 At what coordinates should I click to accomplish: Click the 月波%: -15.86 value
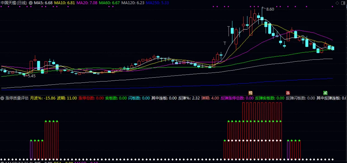point(43,98)
